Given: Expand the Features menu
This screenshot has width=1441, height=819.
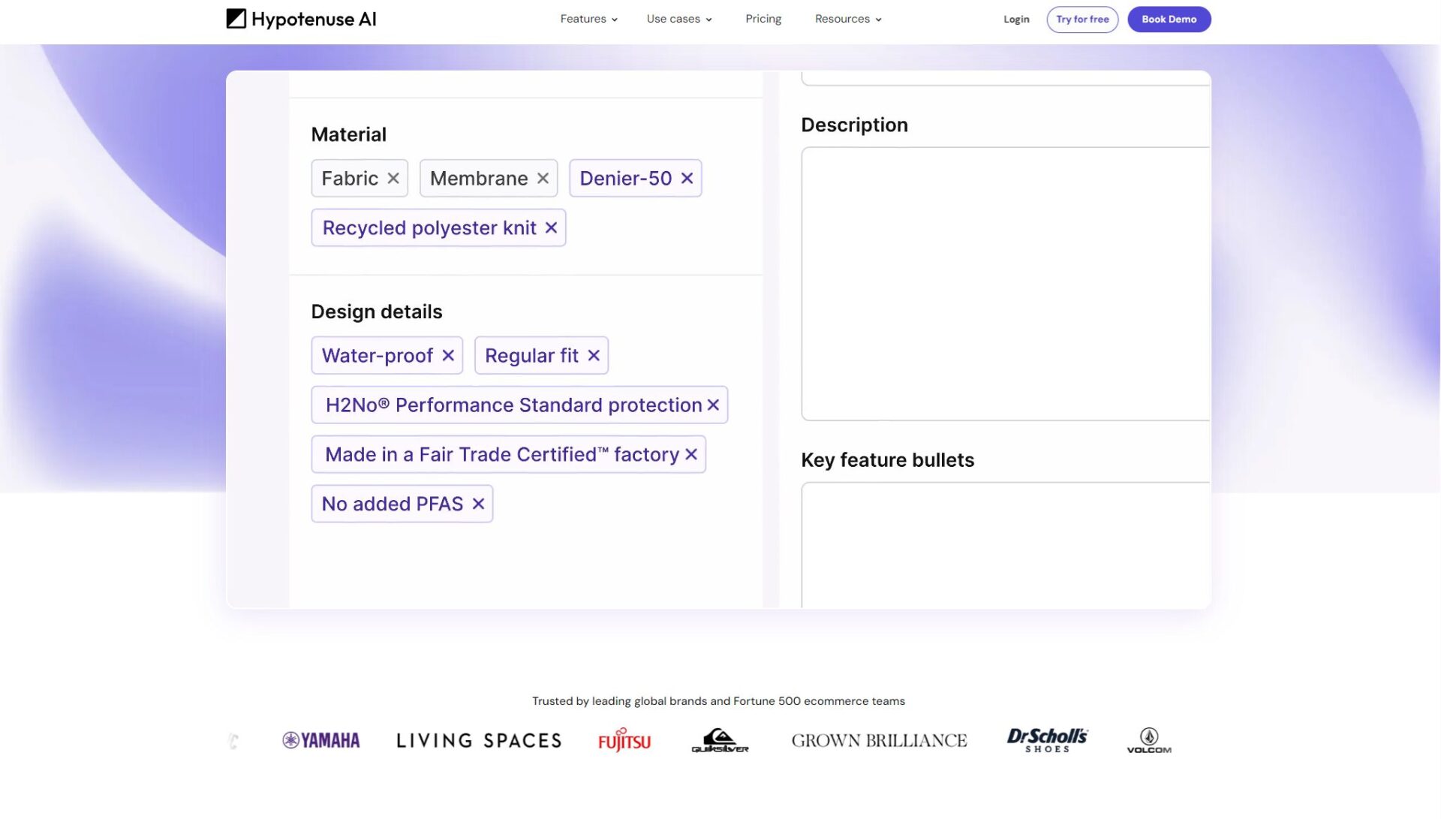Looking at the screenshot, I should coord(588,19).
